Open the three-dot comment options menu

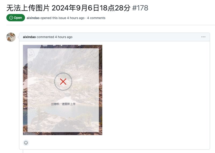click(x=203, y=37)
